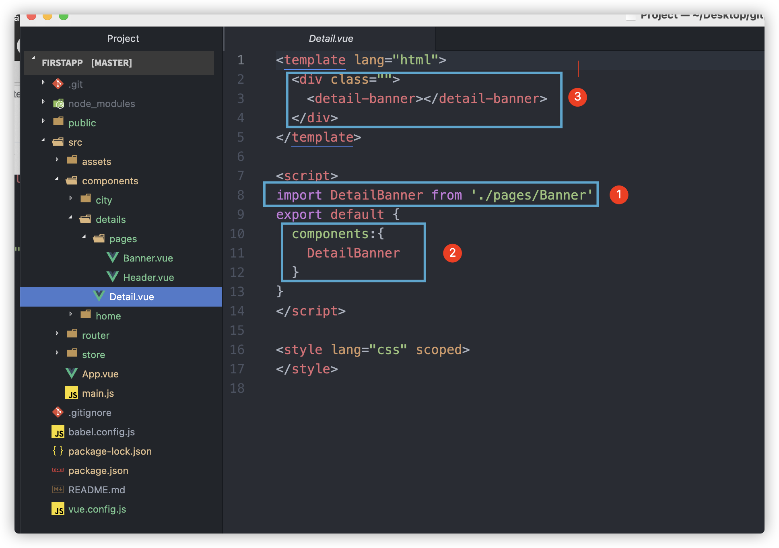Expand the .git folder arrow
Screen dimensions: 779x548
point(43,82)
